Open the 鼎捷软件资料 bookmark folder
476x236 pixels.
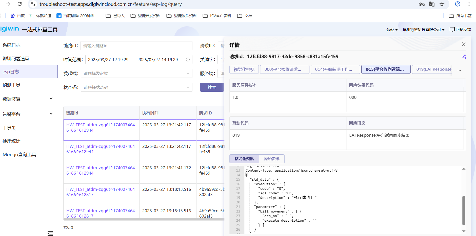[x=182, y=16]
